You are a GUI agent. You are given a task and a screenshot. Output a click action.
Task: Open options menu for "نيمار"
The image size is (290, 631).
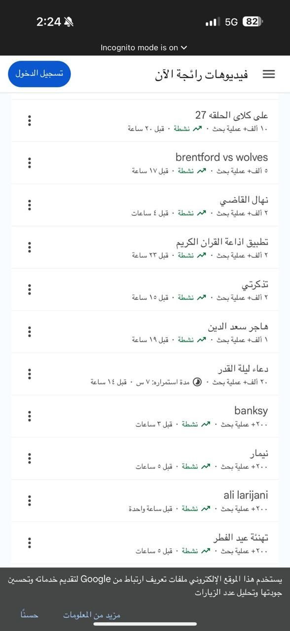click(30, 458)
